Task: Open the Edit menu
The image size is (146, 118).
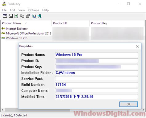Action: pos(12,10)
